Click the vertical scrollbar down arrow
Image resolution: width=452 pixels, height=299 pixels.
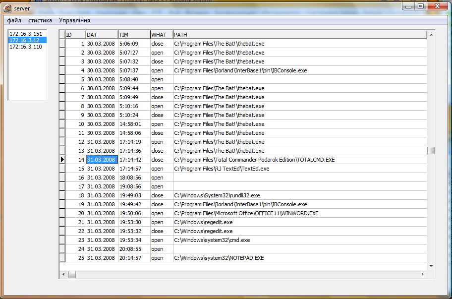pos(431,266)
